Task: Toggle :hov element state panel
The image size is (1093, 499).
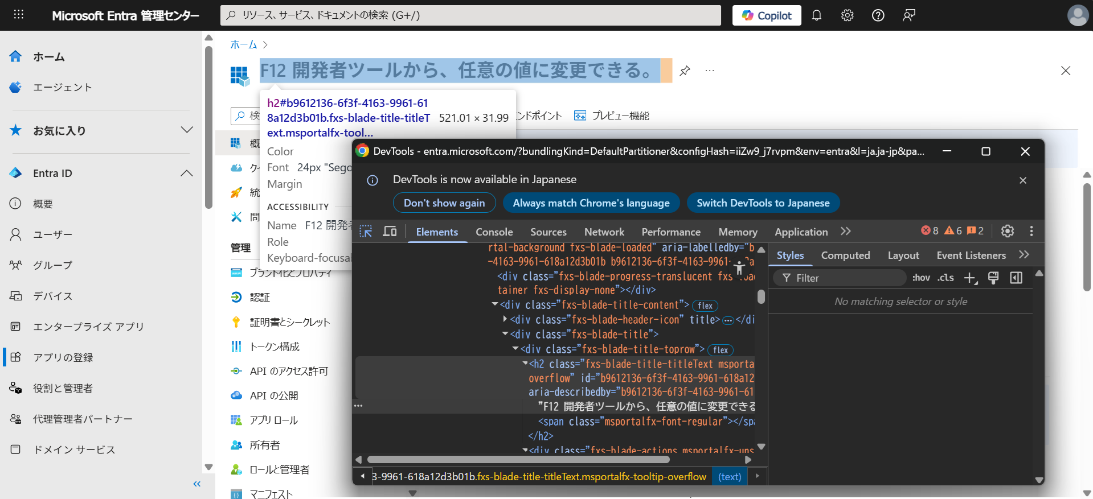Action: (921, 278)
